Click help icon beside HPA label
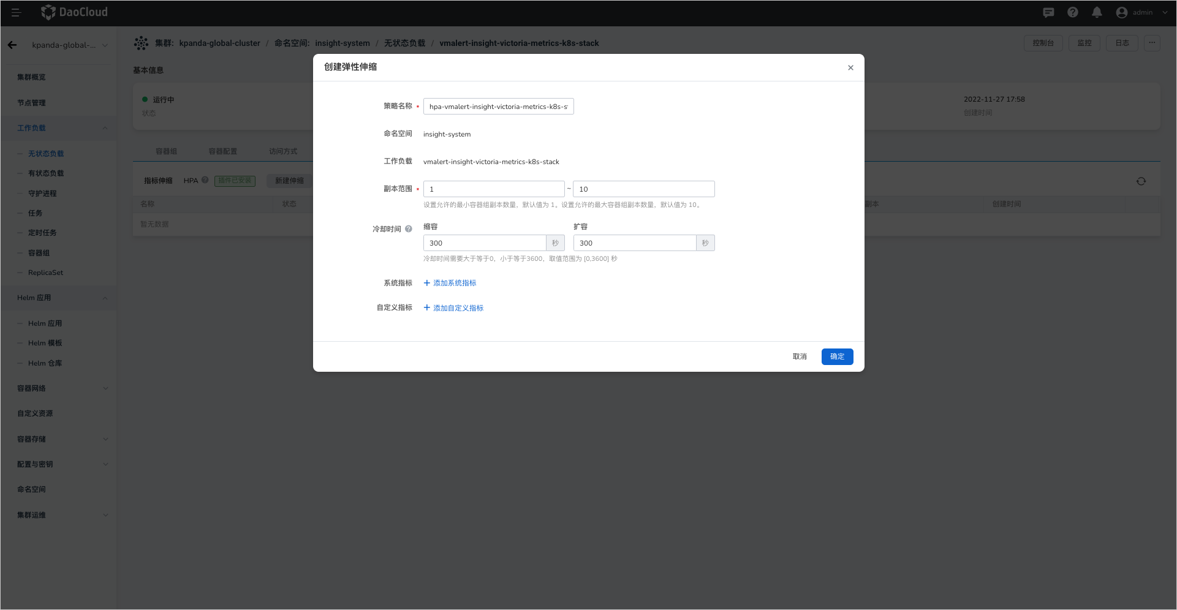 [205, 180]
